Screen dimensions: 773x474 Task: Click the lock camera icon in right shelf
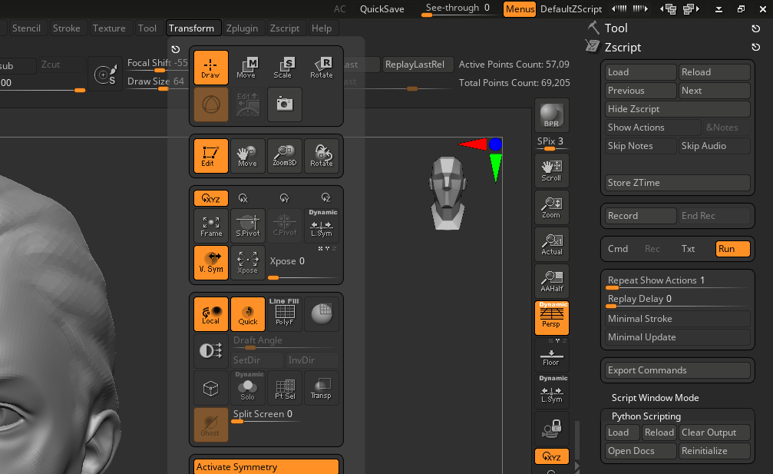pyautogui.click(x=552, y=428)
